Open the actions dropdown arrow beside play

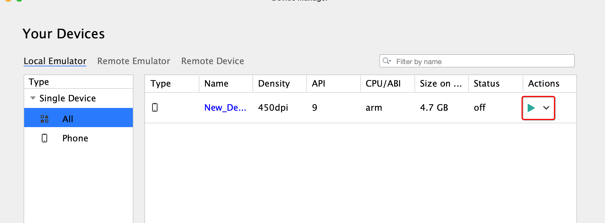tap(546, 108)
